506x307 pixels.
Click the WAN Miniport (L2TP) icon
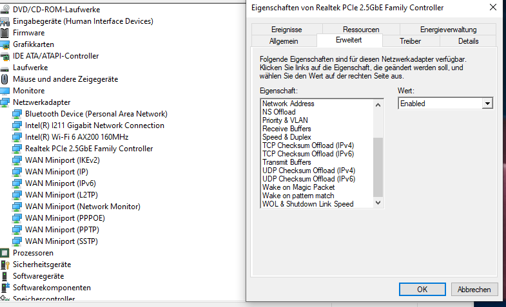[x=17, y=195]
